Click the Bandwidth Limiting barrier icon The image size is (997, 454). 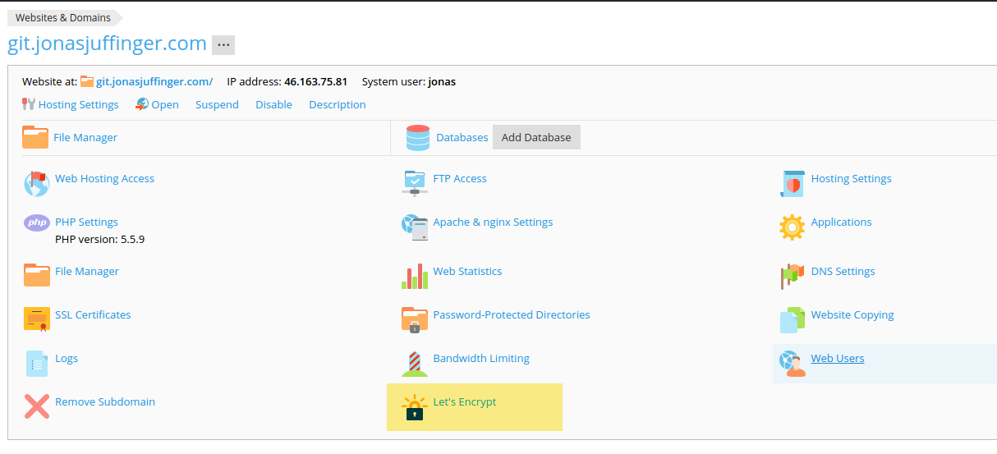(x=415, y=364)
